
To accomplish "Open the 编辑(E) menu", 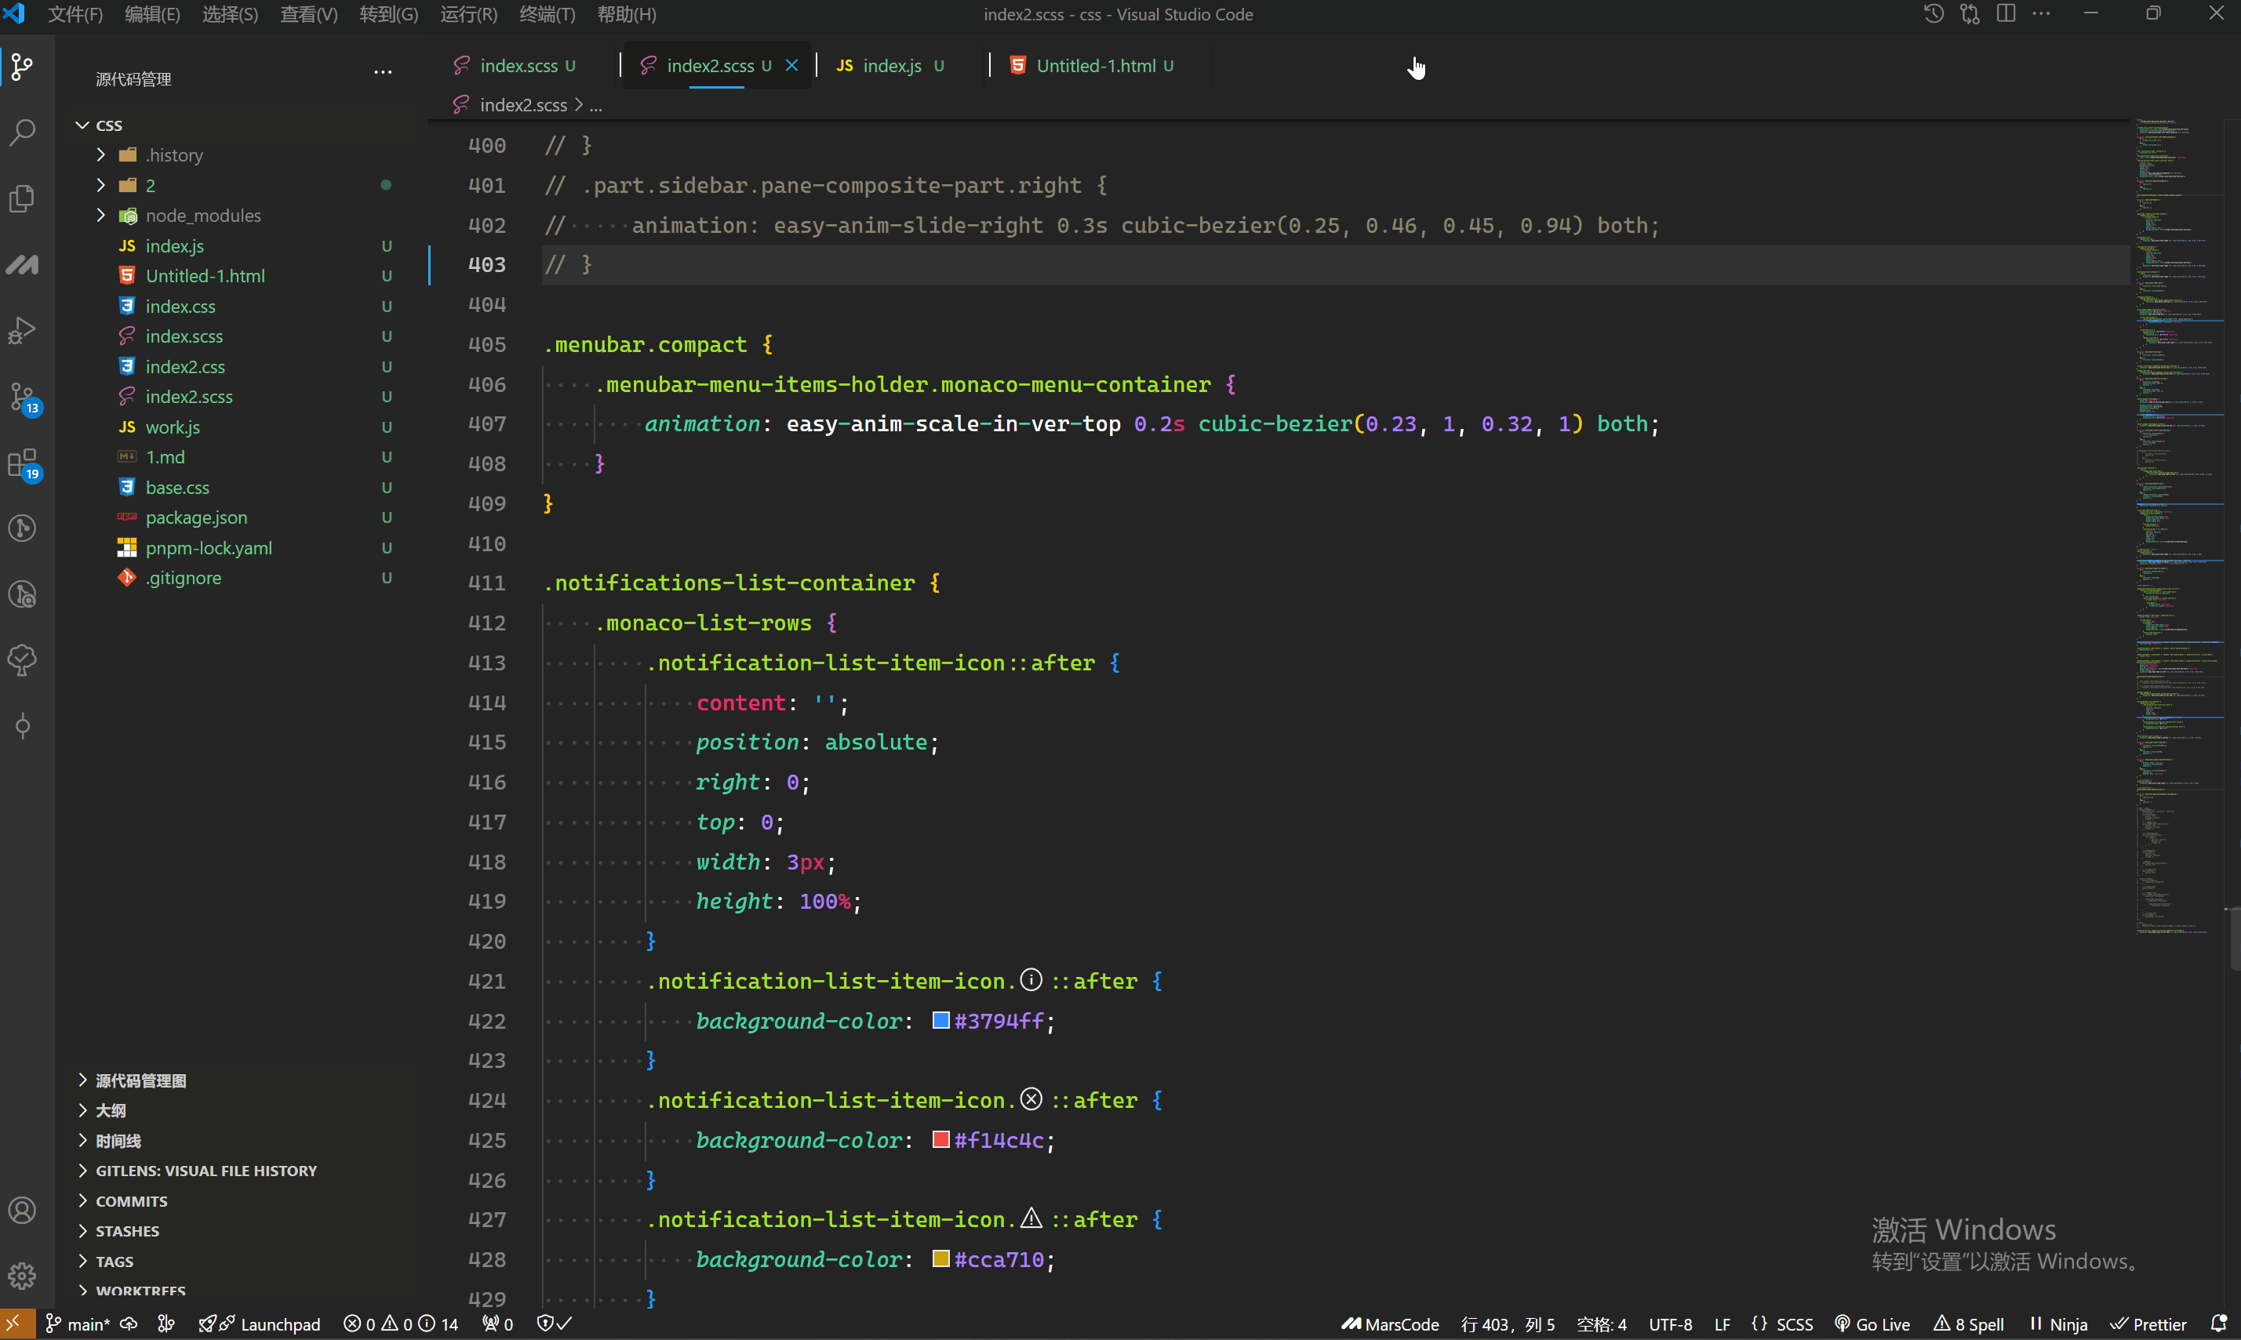I will [x=151, y=14].
